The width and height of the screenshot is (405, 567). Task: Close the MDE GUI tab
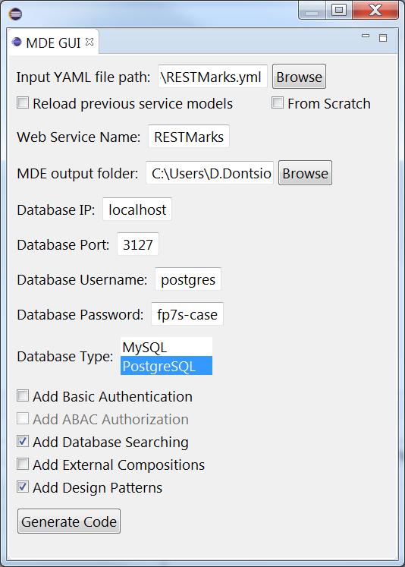[x=89, y=42]
